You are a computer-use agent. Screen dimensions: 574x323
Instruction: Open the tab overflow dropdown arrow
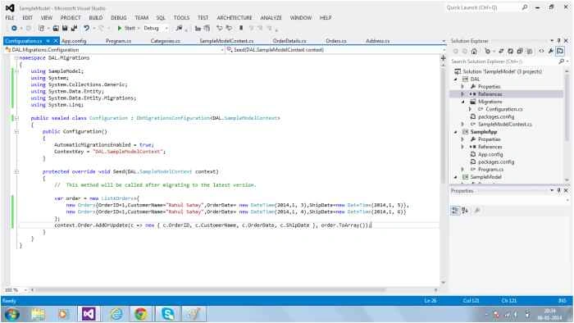point(444,41)
